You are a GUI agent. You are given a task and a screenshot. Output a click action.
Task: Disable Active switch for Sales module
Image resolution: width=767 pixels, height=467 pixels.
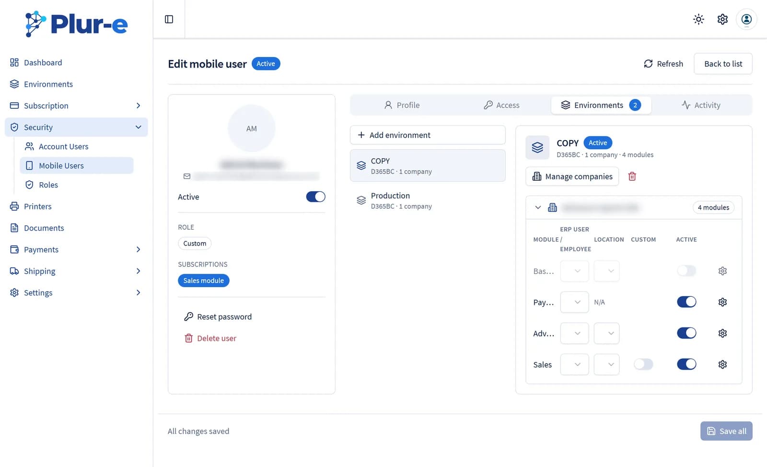(x=686, y=364)
